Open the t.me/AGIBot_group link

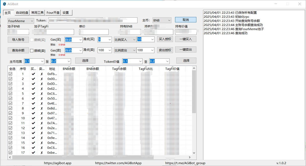(185, 163)
